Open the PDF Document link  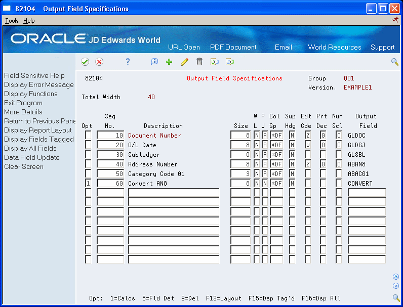233,47
